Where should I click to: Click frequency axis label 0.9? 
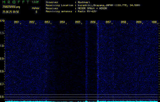pos(2,59)
